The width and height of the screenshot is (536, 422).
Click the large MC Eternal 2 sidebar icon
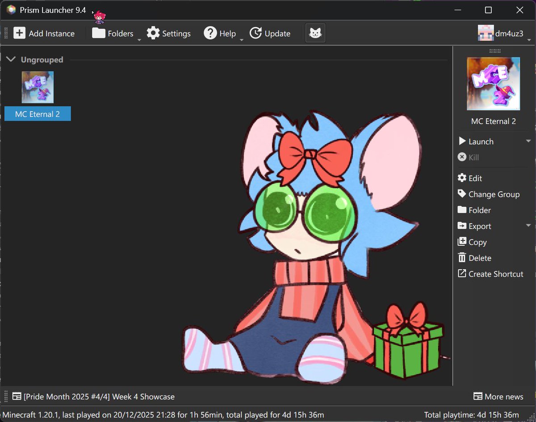[x=494, y=84]
